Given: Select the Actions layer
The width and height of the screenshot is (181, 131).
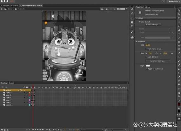Looking at the screenshot, I should pyautogui.click(x=16, y=90).
